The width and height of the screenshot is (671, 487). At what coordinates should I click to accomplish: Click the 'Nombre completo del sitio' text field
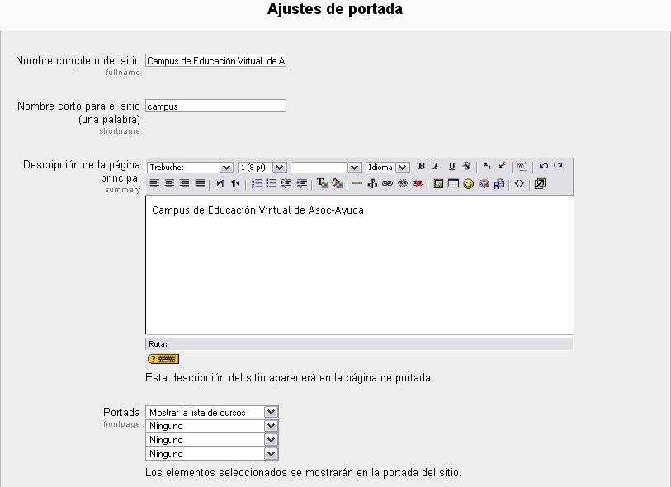(x=215, y=61)
